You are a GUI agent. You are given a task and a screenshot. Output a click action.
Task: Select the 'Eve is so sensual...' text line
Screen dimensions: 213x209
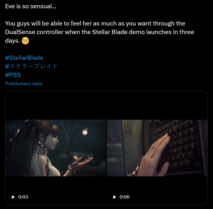click(x=31, y=6)
